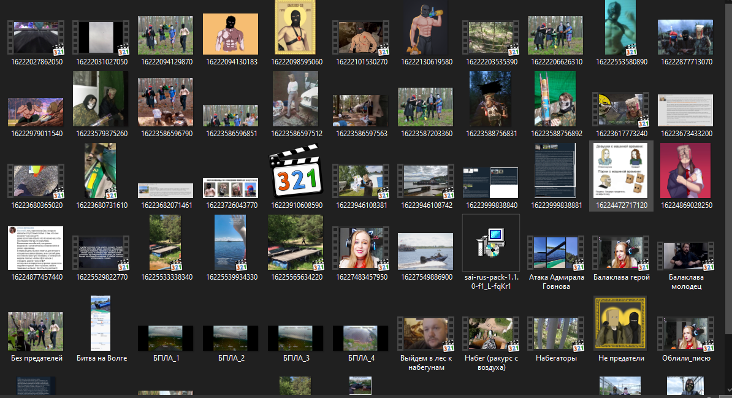Screen dimensions: 732x398
Task: Select the video file 16227483457950
Action: coord(361,249)
